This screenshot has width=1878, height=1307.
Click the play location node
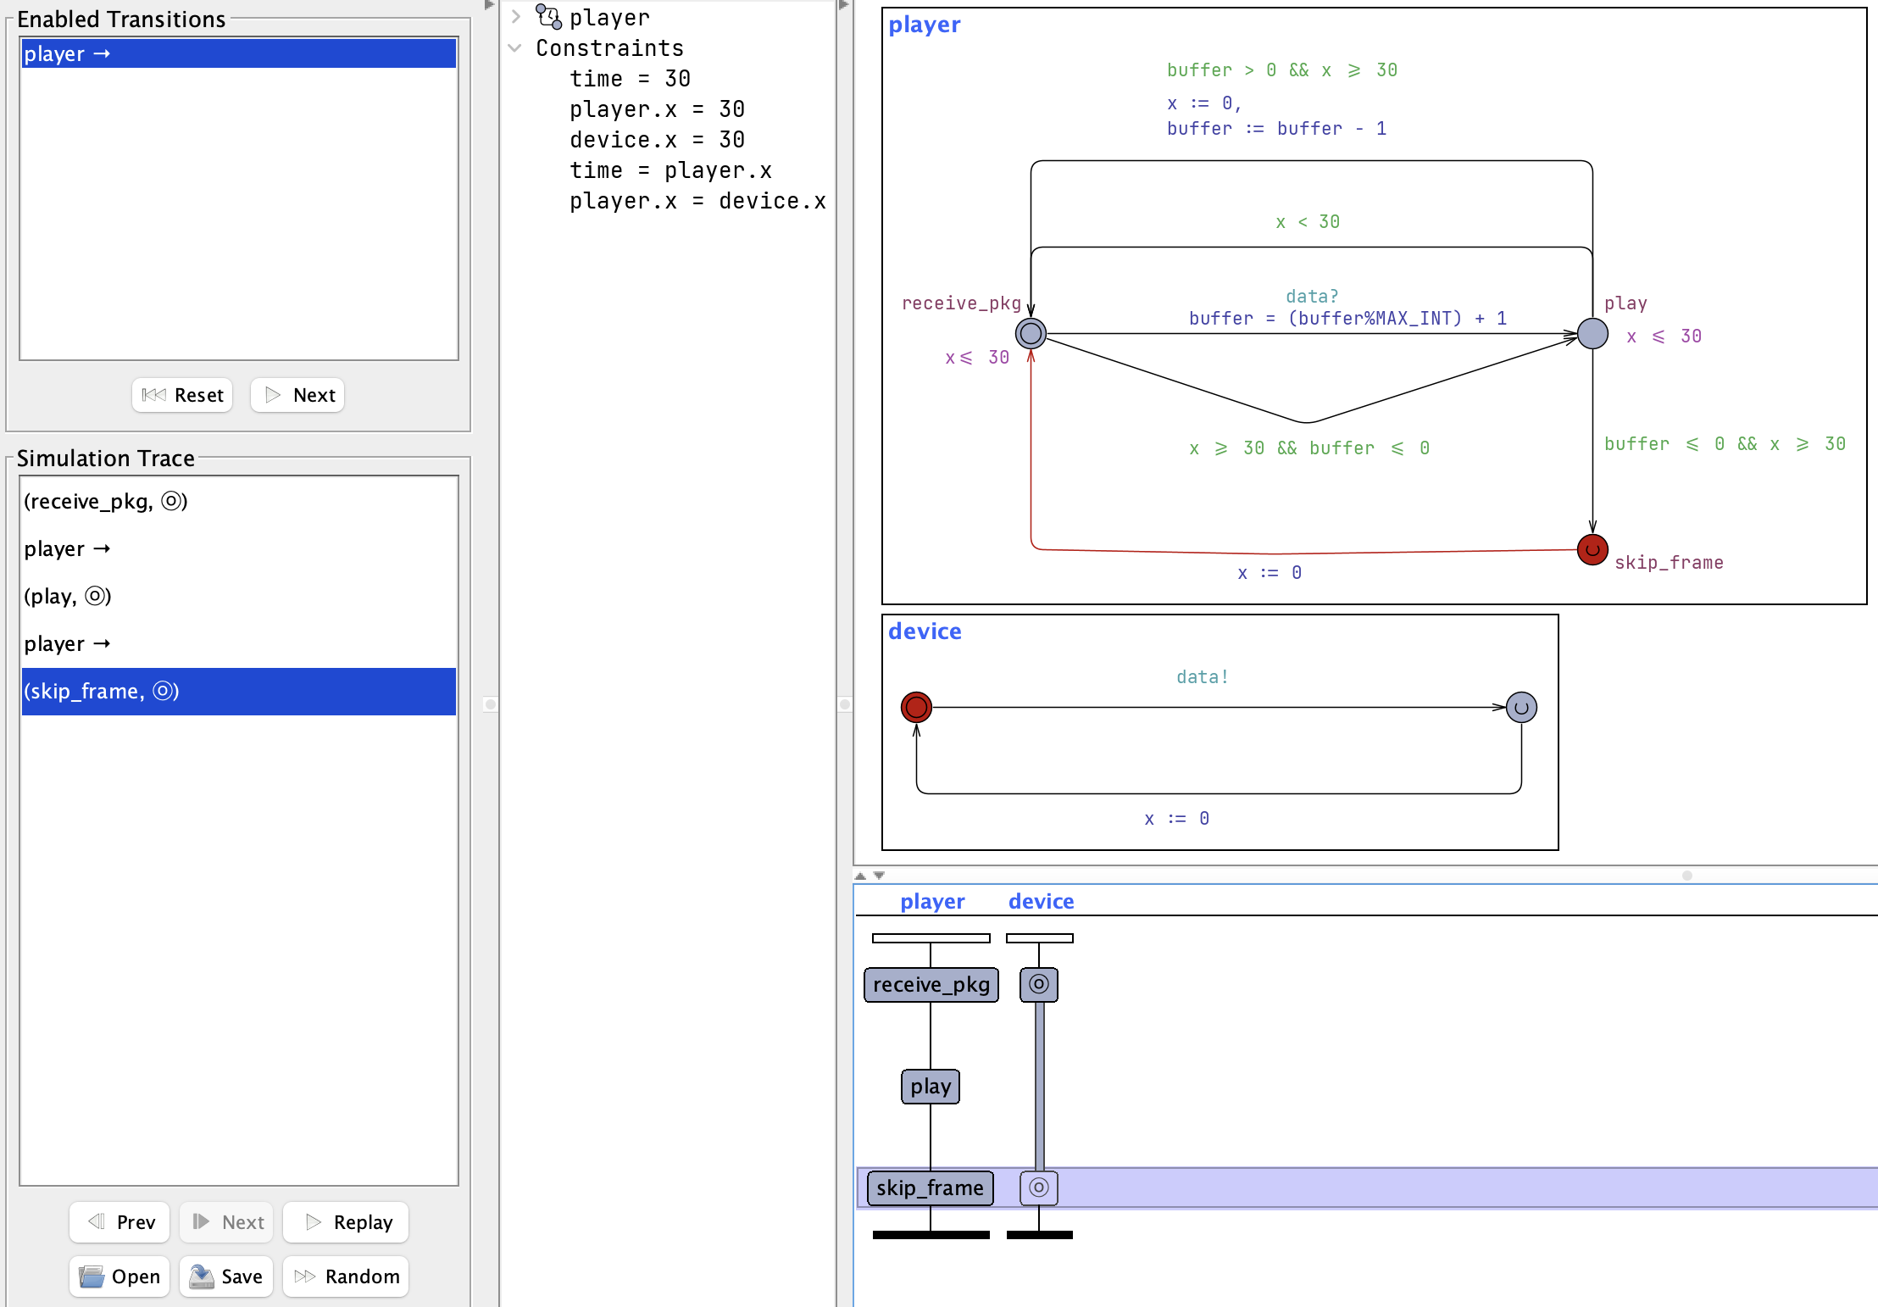coord(1592,333)
